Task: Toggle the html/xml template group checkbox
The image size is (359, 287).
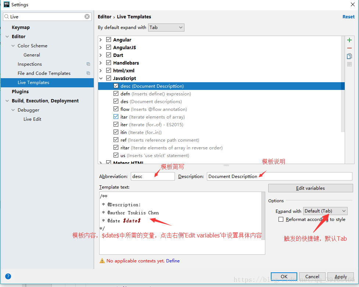Action: point(108,70)
